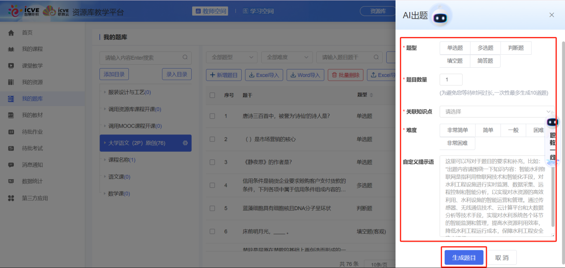
Task: Check the checkbox for the 唐诗三百首 question
Action: (x=212, y=116)
